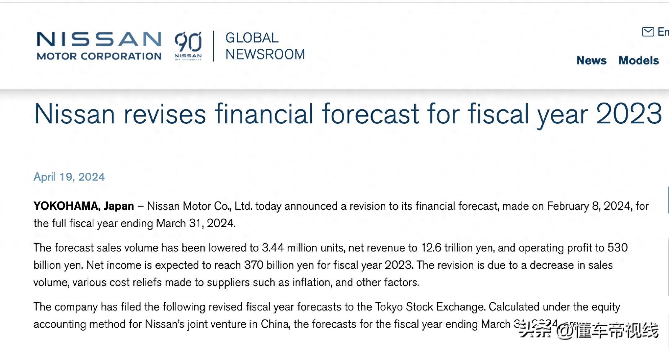Click the article headline about fiscal year 2023
The image size is (669, 349).
click(348, 114)
